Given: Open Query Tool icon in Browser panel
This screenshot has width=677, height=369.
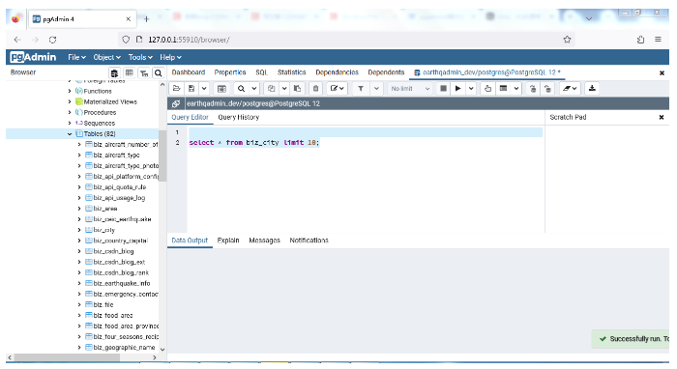Looking at the screenshot, I should (114, 72).
